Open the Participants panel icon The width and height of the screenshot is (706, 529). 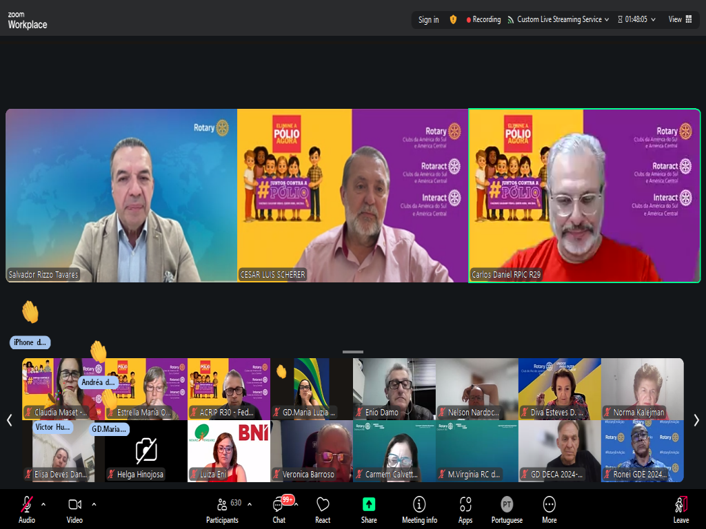pos(222,505)
